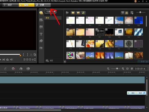
Task: Open the Media library panel icon
Action: (41, 13)
